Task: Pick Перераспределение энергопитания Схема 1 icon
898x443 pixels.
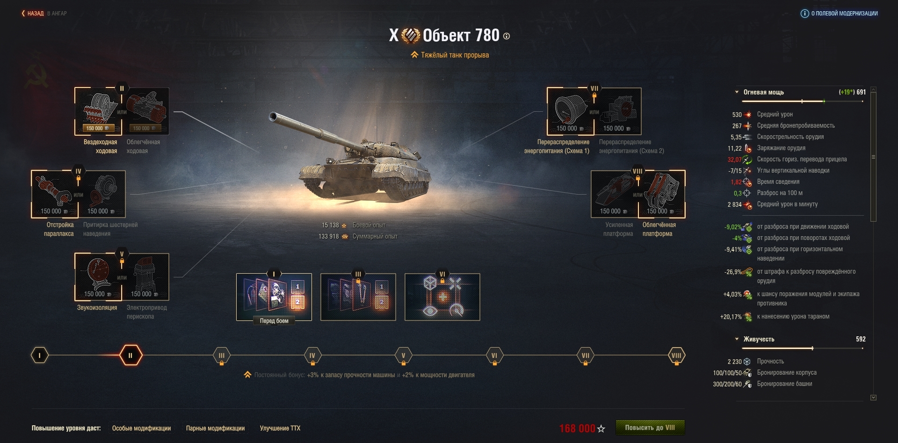Action: tap(571, 111)
